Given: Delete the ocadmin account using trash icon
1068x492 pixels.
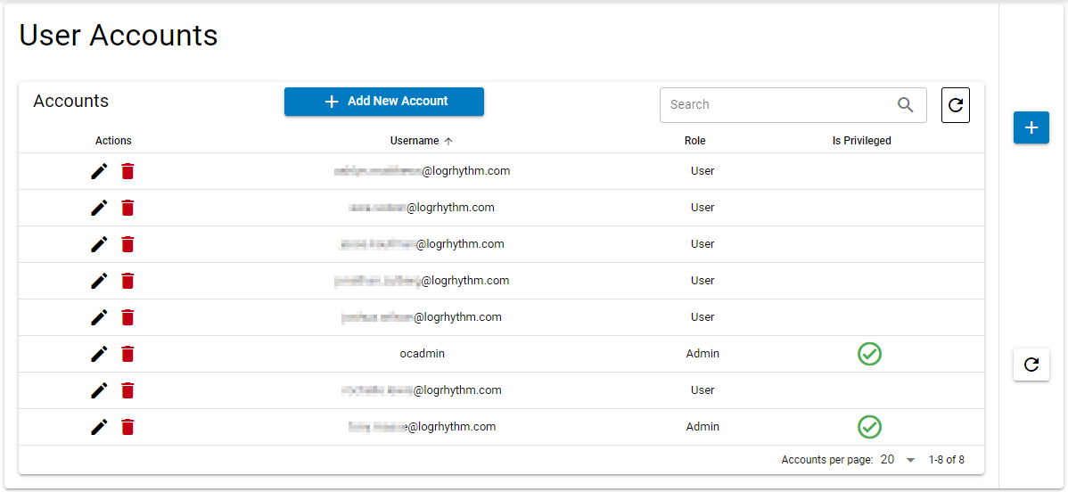Looking at the screenshot, I should pos(127,354).
